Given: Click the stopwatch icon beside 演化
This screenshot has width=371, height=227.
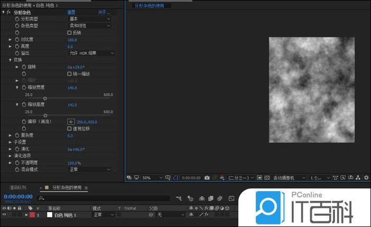Looking at the screenshot, I should click(17, 149).
